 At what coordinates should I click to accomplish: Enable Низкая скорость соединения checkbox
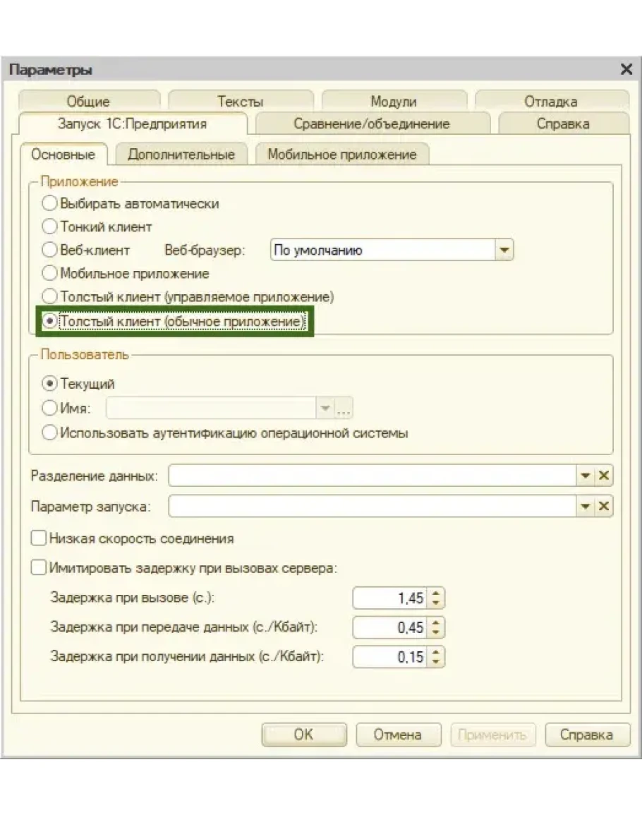coord(39,538)
